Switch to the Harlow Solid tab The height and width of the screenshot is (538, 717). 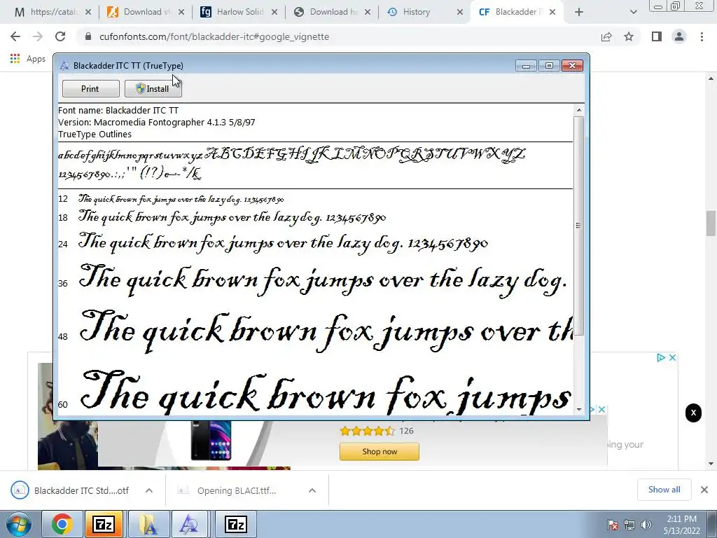[x=239, y=12]
